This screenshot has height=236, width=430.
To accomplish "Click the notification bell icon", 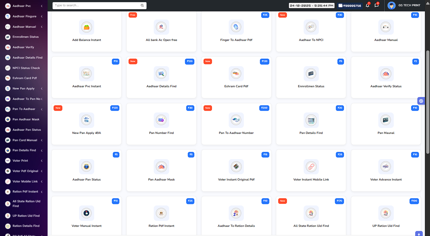I will (x=367, y=6).
